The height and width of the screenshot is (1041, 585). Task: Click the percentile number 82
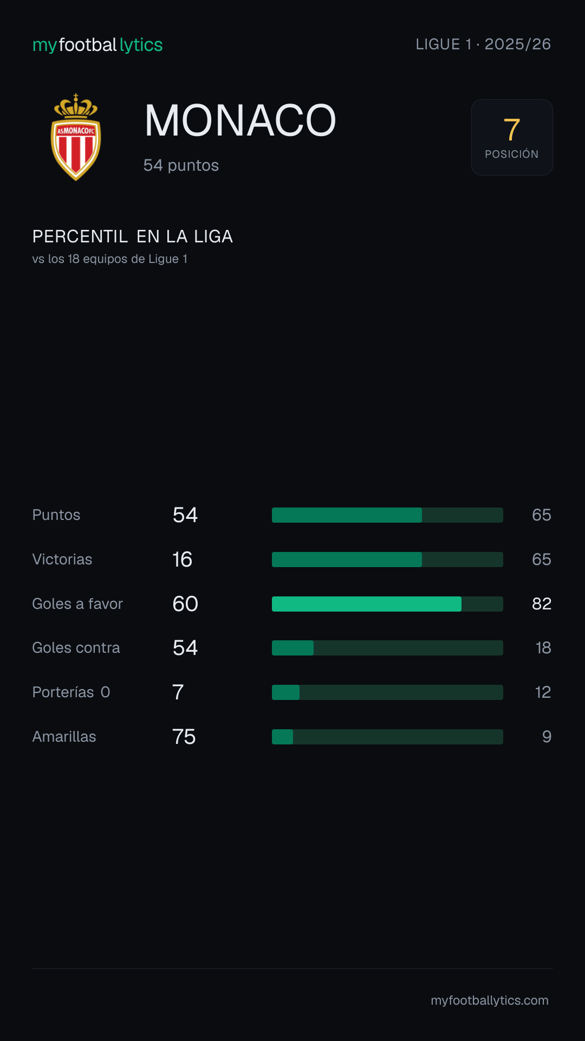542,604
